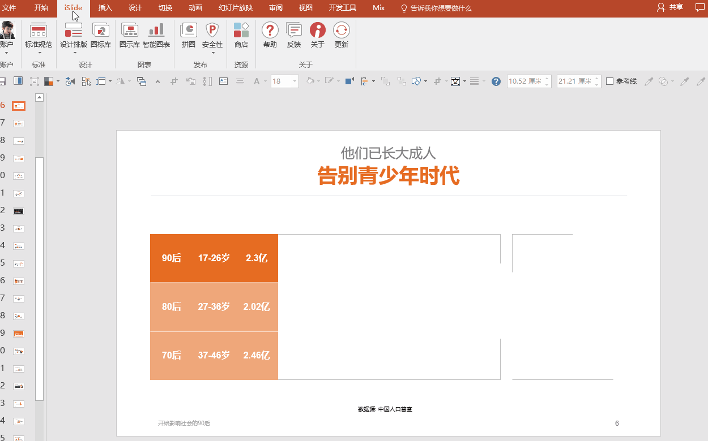708x441 pixels.
Task: Switch to the Mix tab
Action: point(379,8)
